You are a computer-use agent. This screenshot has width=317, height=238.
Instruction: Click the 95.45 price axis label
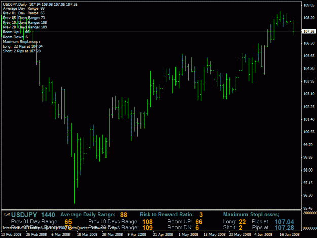click(x=309, y=208)
